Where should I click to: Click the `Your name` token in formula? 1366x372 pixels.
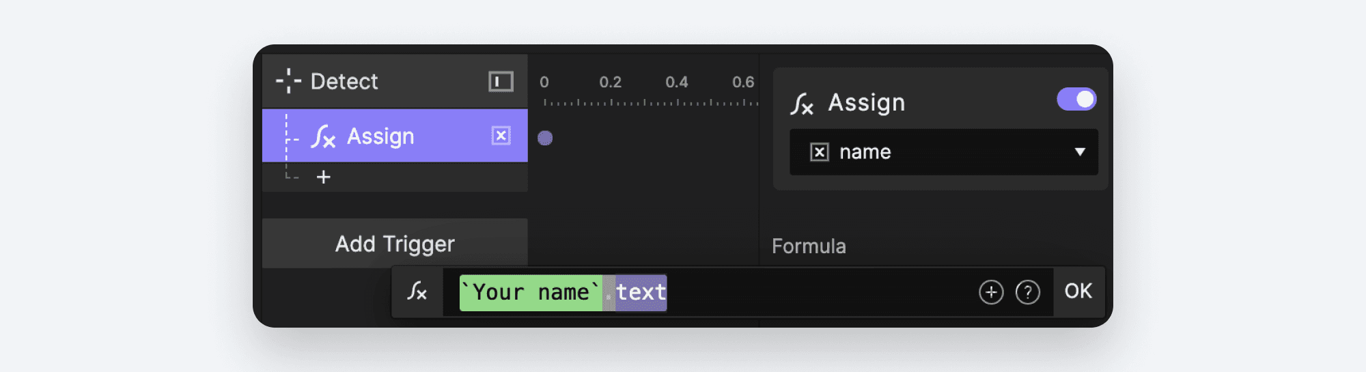(x=531, y=293)
